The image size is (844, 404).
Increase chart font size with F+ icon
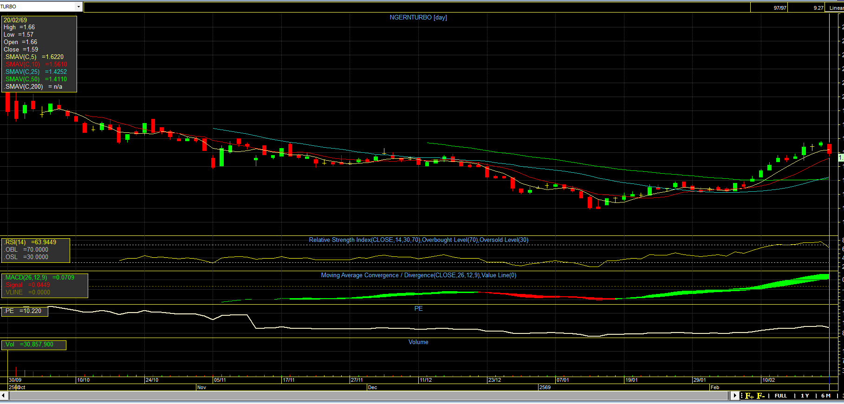point(749,396)
